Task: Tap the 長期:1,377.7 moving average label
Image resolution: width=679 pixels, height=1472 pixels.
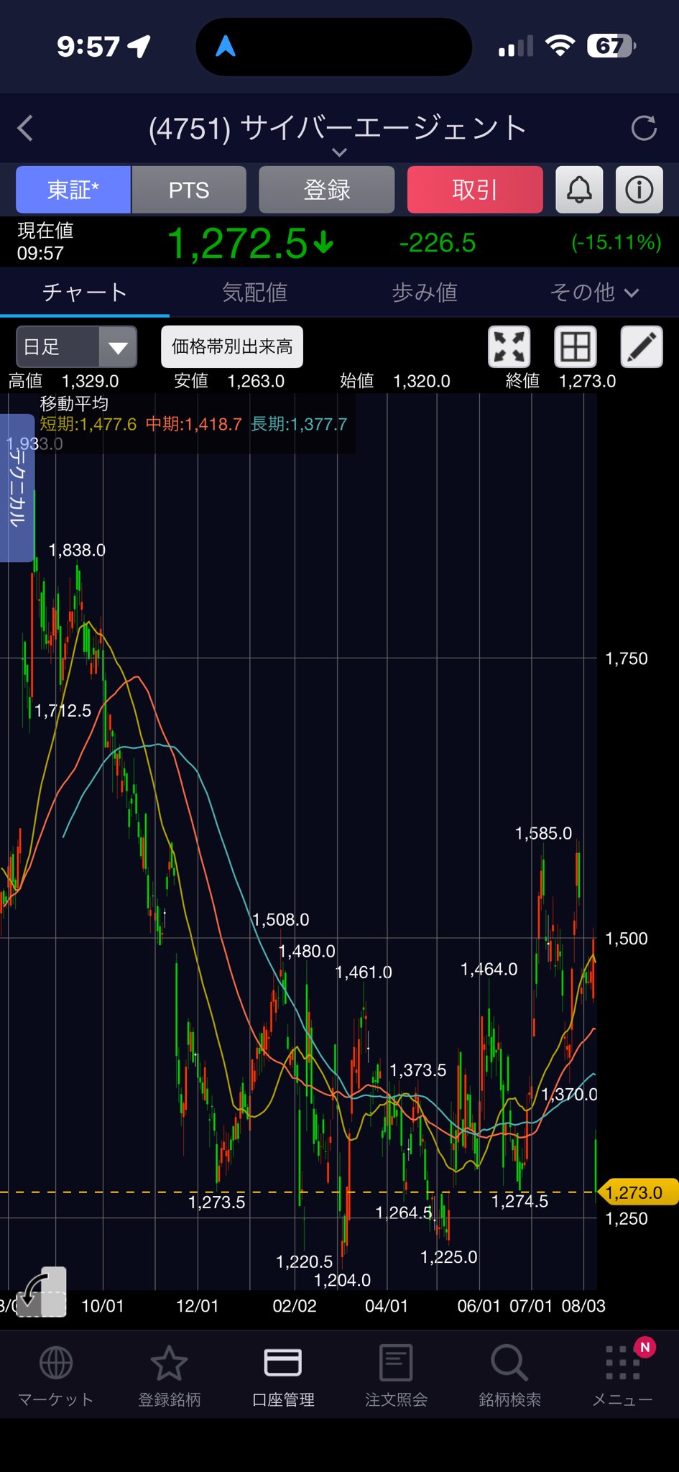Action: coord(299,424)
